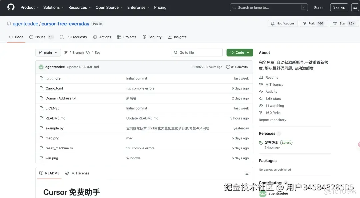This screenshot has width=360, height=198.
Task: Click inside the Go to file search box
Action: [196, 52]
